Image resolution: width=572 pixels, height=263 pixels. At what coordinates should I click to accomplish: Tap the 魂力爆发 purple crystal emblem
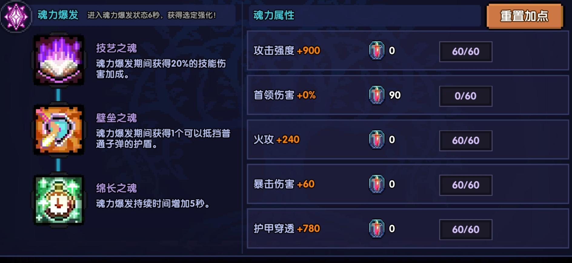click(x=16, y=16)
